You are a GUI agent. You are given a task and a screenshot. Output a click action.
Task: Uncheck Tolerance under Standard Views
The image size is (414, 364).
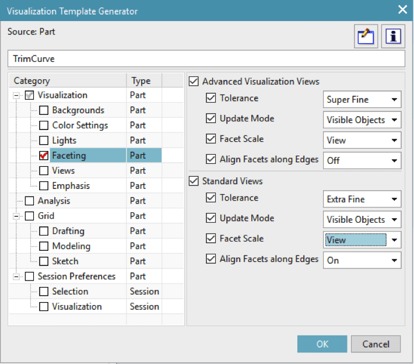210,198
